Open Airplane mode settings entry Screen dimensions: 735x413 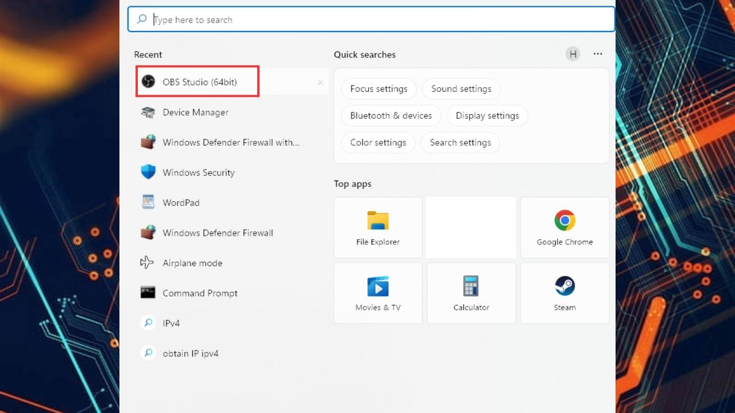(192, 263)
